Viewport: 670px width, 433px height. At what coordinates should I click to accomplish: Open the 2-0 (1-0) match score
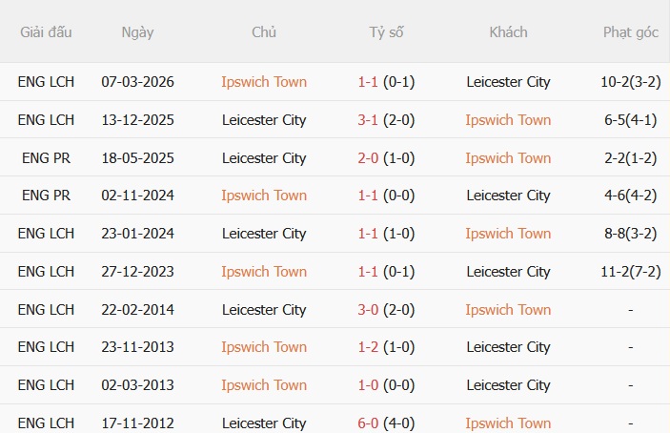pos(386,158)
